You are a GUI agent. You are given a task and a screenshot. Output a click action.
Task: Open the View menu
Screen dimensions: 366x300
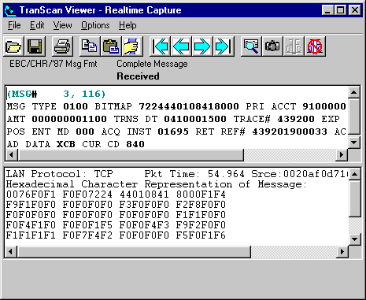pos(62,25)
